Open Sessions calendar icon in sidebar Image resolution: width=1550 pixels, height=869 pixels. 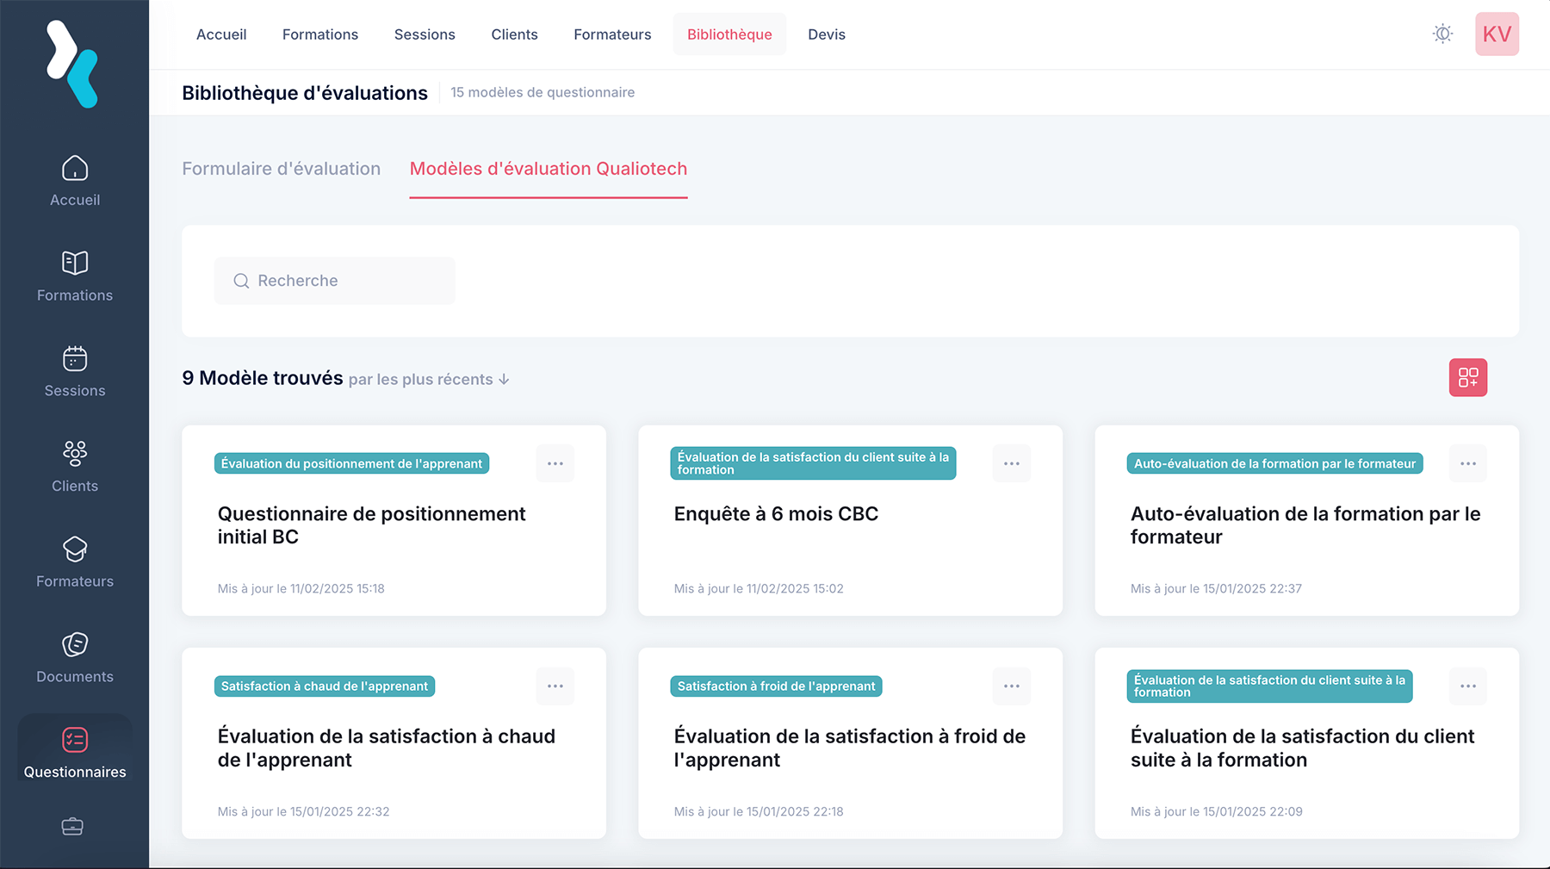75,359
